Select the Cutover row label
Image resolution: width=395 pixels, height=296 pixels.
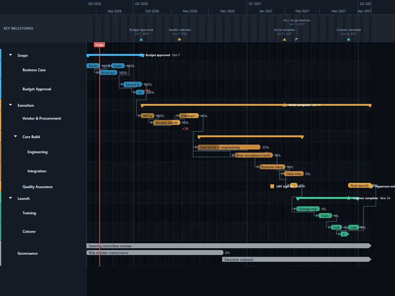click(x=29, y=232)
